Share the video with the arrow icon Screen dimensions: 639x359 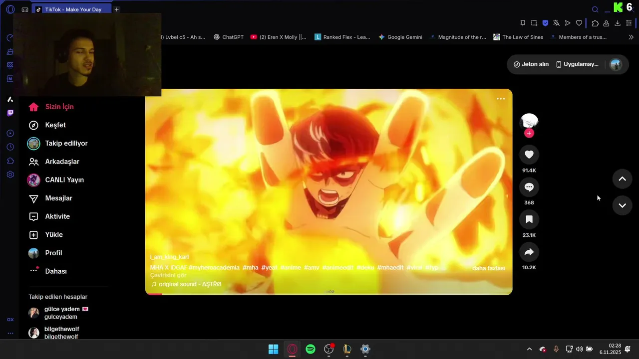point(529,252)
